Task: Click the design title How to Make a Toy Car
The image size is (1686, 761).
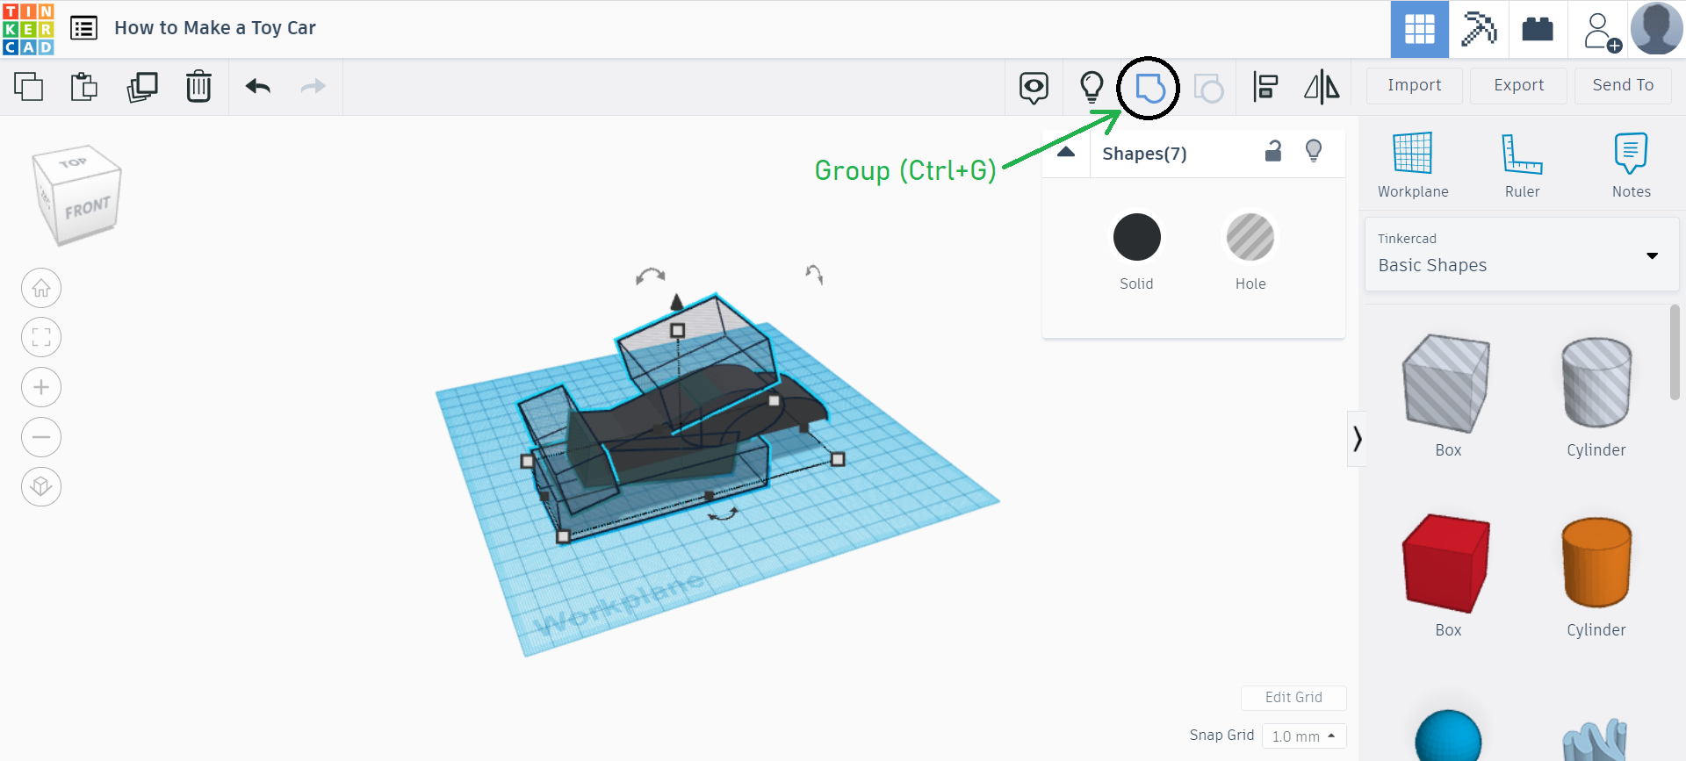Action: (x=215, y=28)
